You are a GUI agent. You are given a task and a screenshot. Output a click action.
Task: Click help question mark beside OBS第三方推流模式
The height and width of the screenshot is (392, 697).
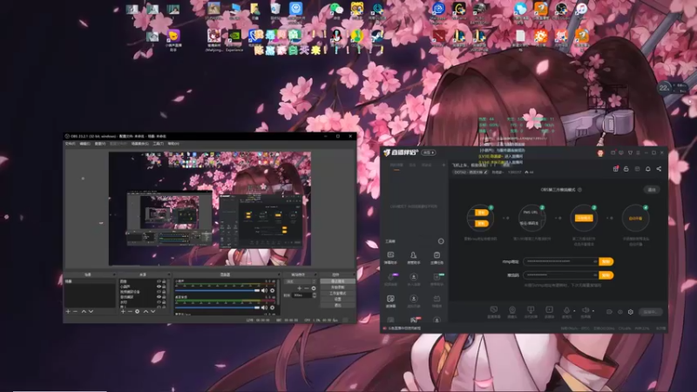579,190
